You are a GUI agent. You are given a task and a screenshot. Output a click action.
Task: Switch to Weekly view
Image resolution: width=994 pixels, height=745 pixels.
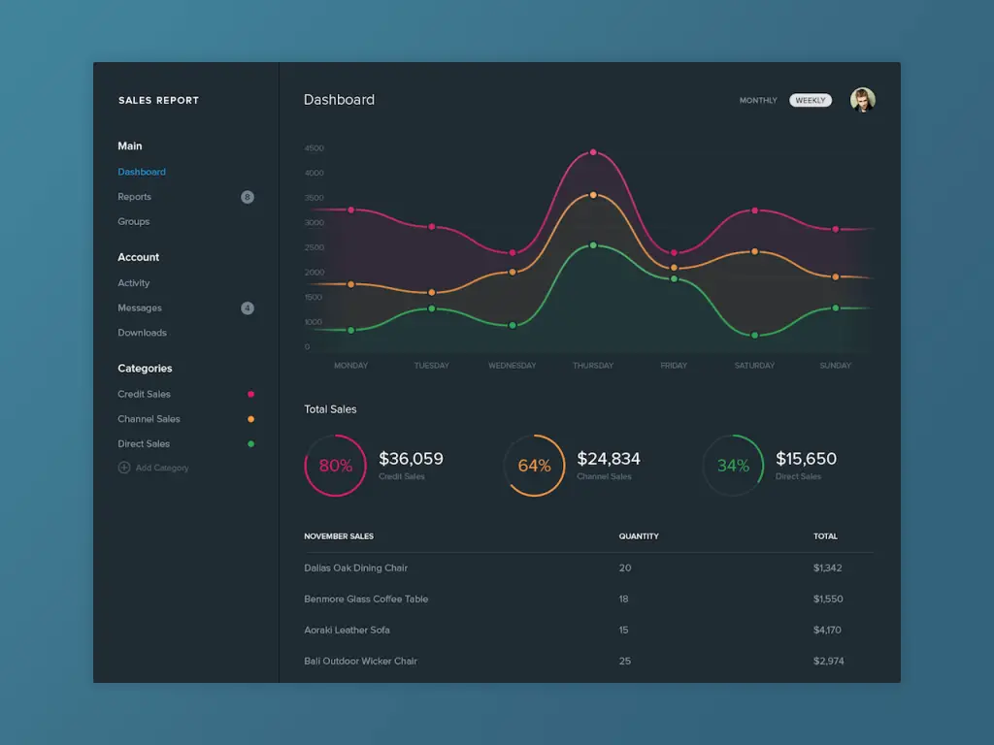tap(810, 100)
